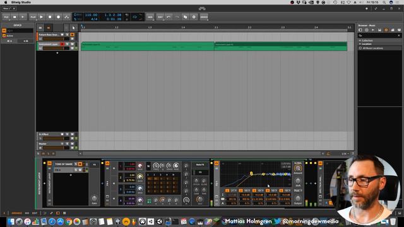
Task: Turn the EQ Output knob
Action: tap(298, 199)
